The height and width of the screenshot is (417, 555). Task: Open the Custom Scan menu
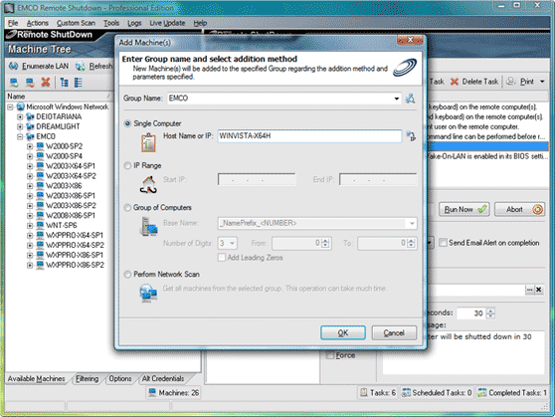coord(77,23)
